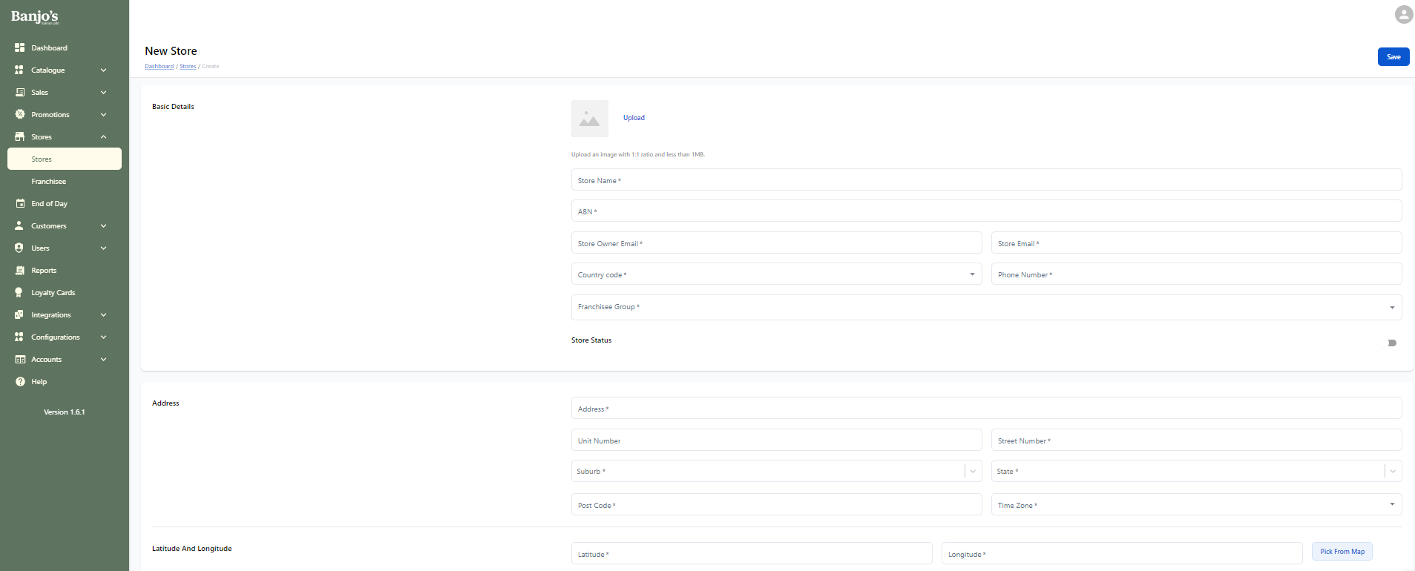Click the Store Name input field

click(x=985, y=180)
